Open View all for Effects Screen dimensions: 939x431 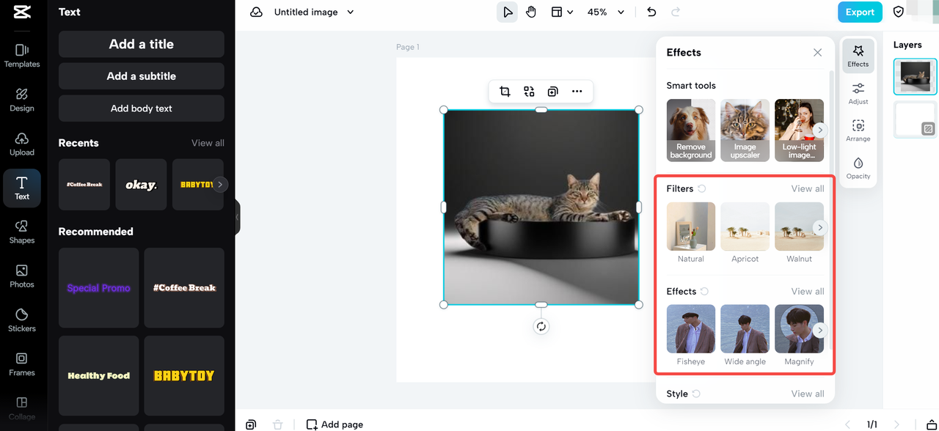[x=808, y=291]
